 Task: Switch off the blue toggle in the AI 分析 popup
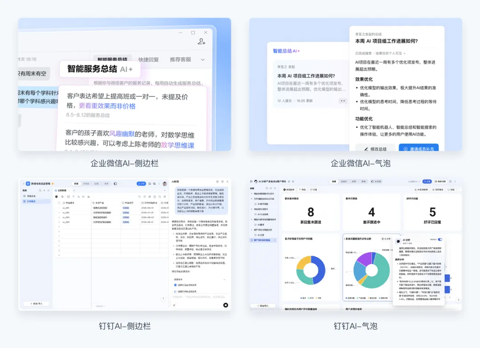(x=440, y=240)
